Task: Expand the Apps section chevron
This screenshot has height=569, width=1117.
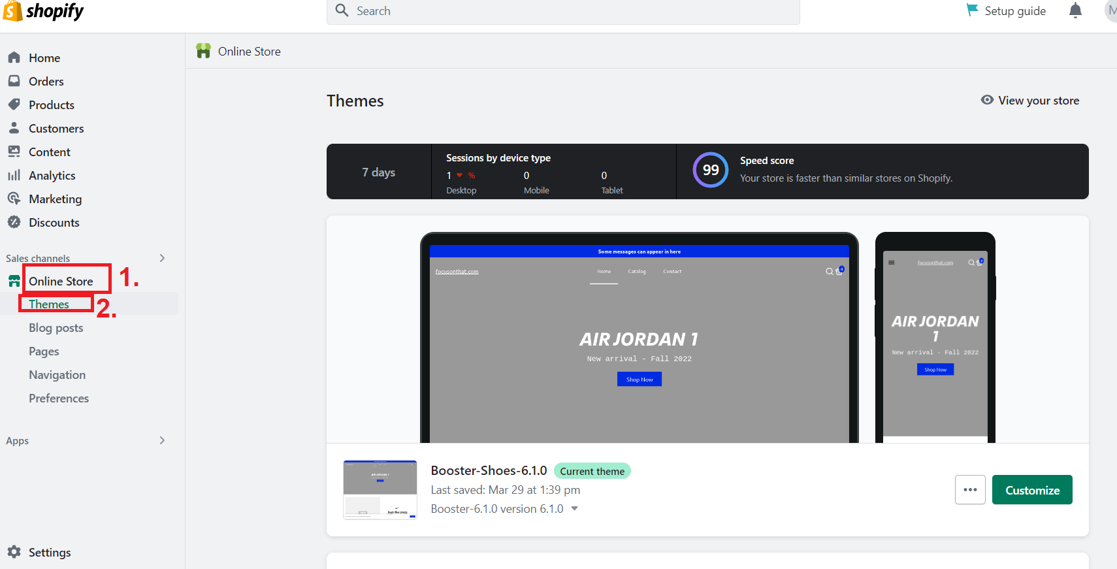Action: pyautogui.click(x=162, y=440)
